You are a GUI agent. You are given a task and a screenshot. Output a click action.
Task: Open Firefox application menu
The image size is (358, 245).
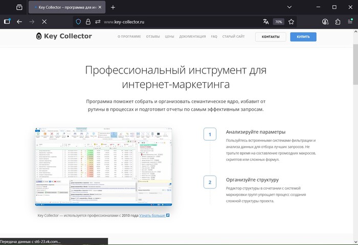click(350, 21)
